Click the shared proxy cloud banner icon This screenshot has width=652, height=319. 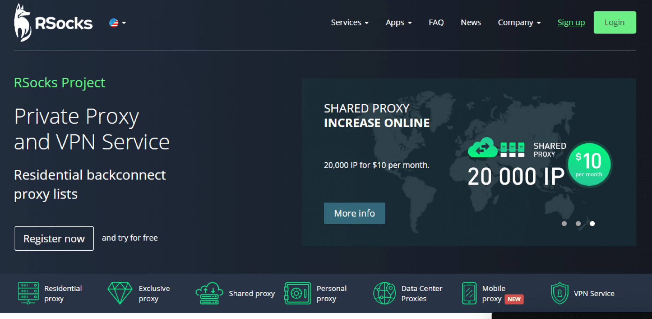pyautogui.click(x=483, y=147)
